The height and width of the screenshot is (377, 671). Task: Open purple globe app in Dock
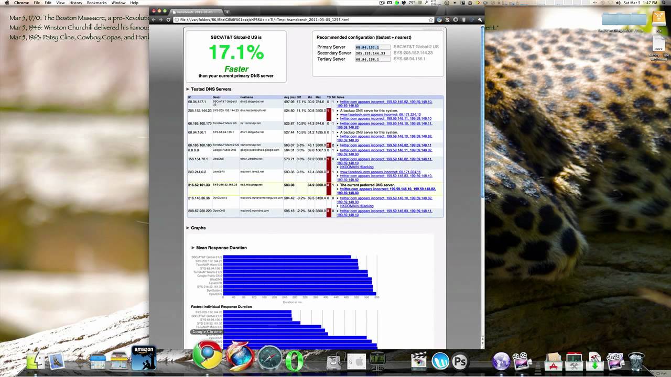501,361
